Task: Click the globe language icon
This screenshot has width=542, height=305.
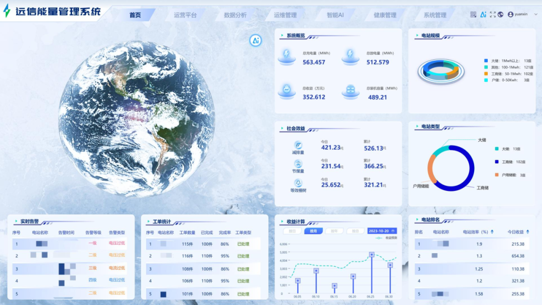Action: pyautogui.click(x=500, y=15)
